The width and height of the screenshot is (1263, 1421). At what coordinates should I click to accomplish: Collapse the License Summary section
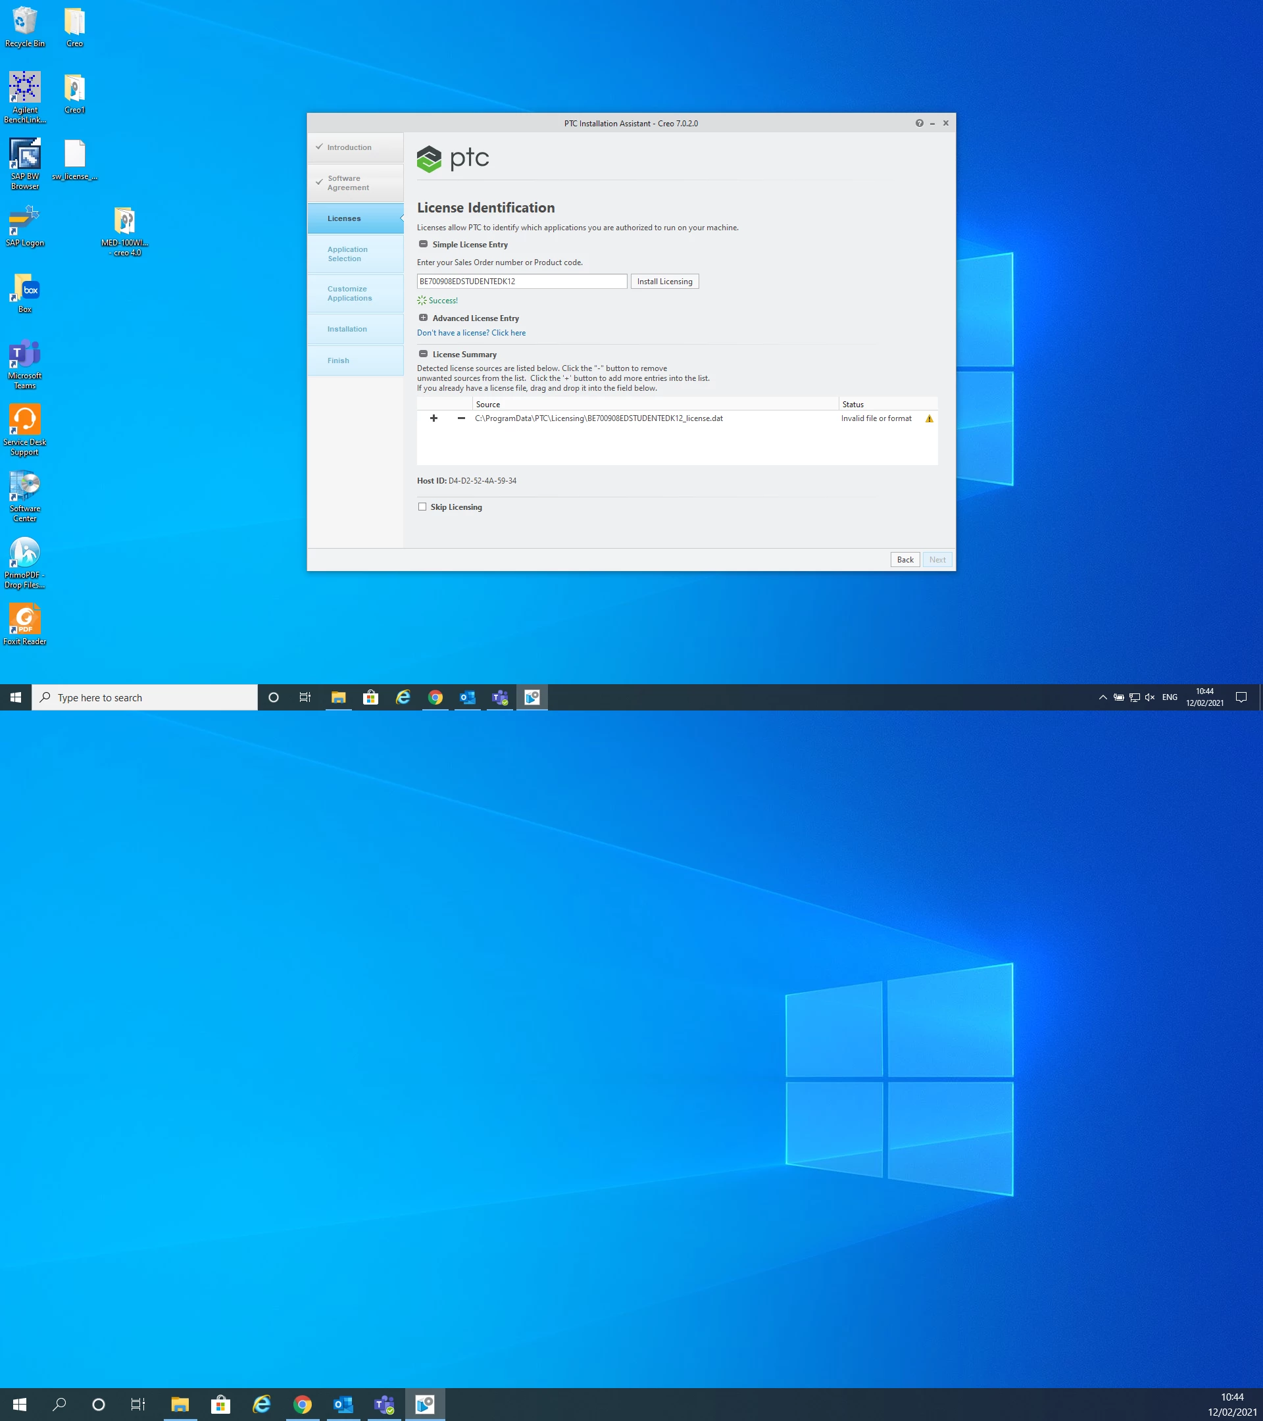coord(424,354)
